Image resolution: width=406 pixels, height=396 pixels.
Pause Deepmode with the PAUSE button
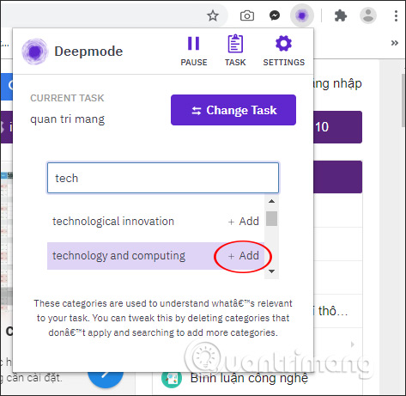(x=194, y=51)
